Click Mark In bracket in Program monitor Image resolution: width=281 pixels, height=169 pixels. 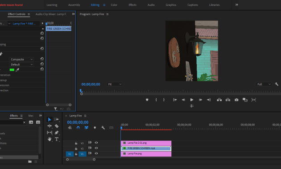[x=156, y=100]
